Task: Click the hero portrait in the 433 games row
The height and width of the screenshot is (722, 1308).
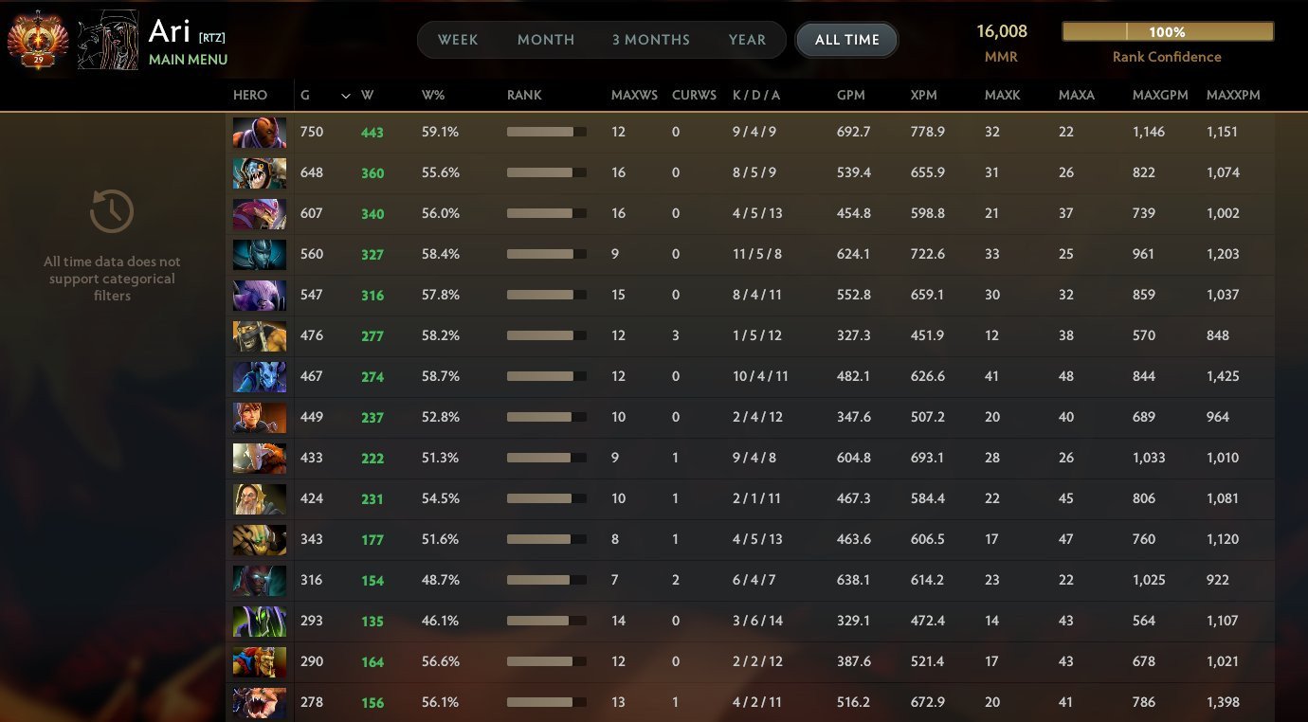Action: (260, 459)
